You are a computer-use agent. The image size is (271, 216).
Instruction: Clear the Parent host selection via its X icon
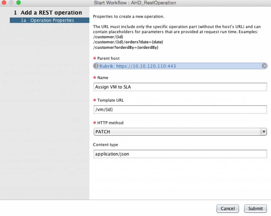(x=264, y=66)
